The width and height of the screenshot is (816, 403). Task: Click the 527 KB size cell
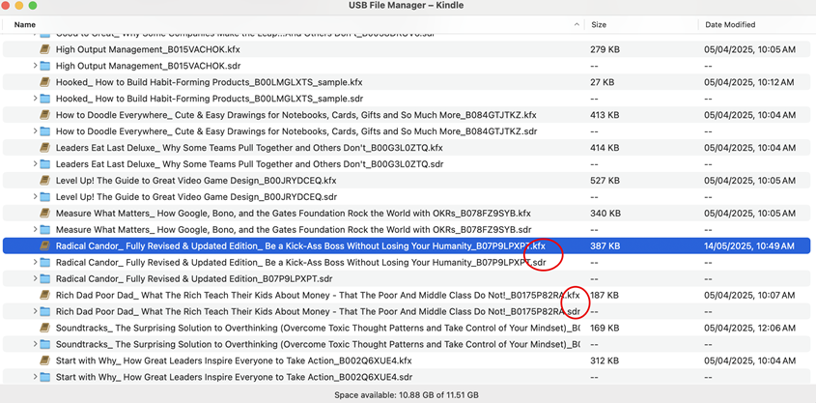pyautogui.click(x=605, y=181)
